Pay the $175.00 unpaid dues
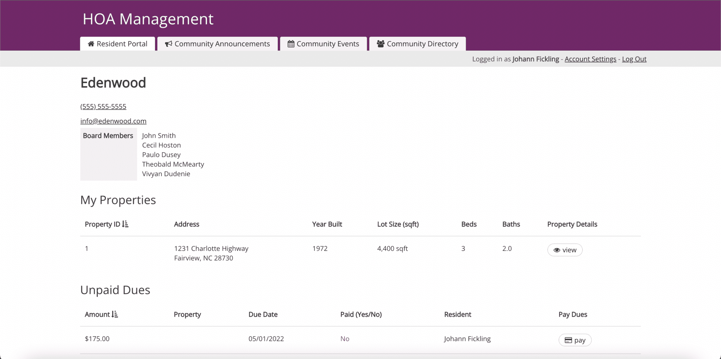The width and height of the screenshot is (721, 359). [575, 340]
